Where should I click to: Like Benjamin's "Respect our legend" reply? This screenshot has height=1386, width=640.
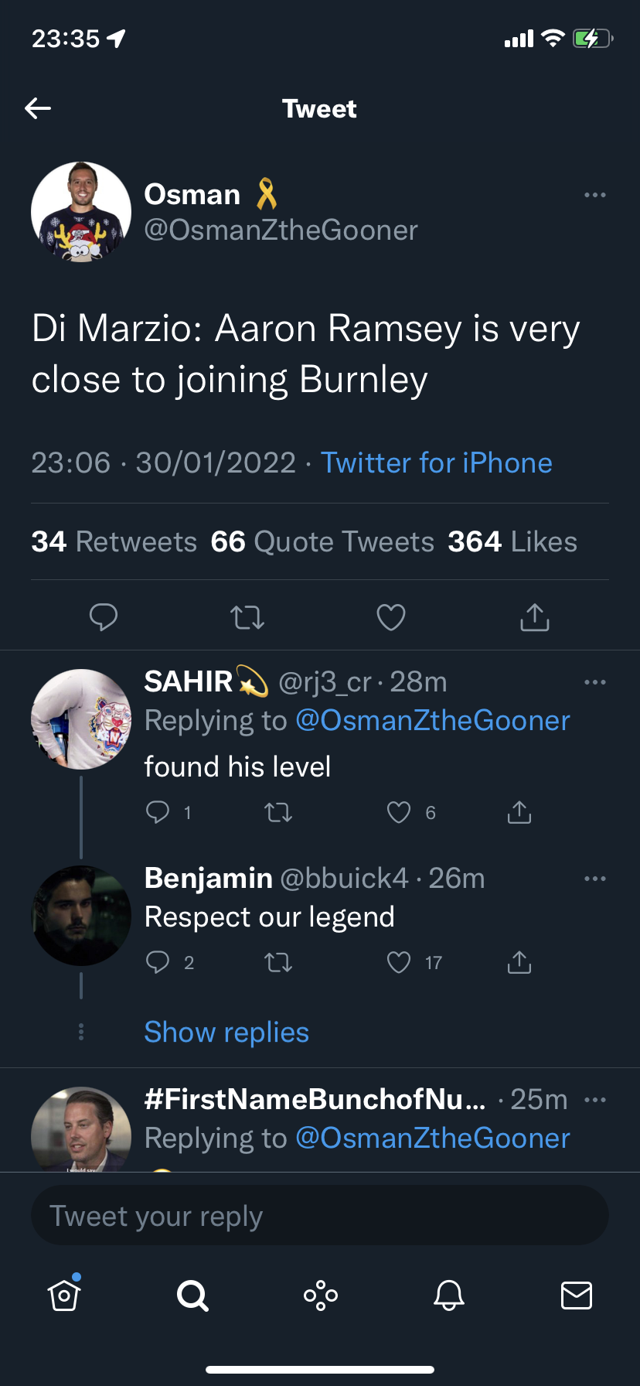pyautogui.click(x=399, y=962)
